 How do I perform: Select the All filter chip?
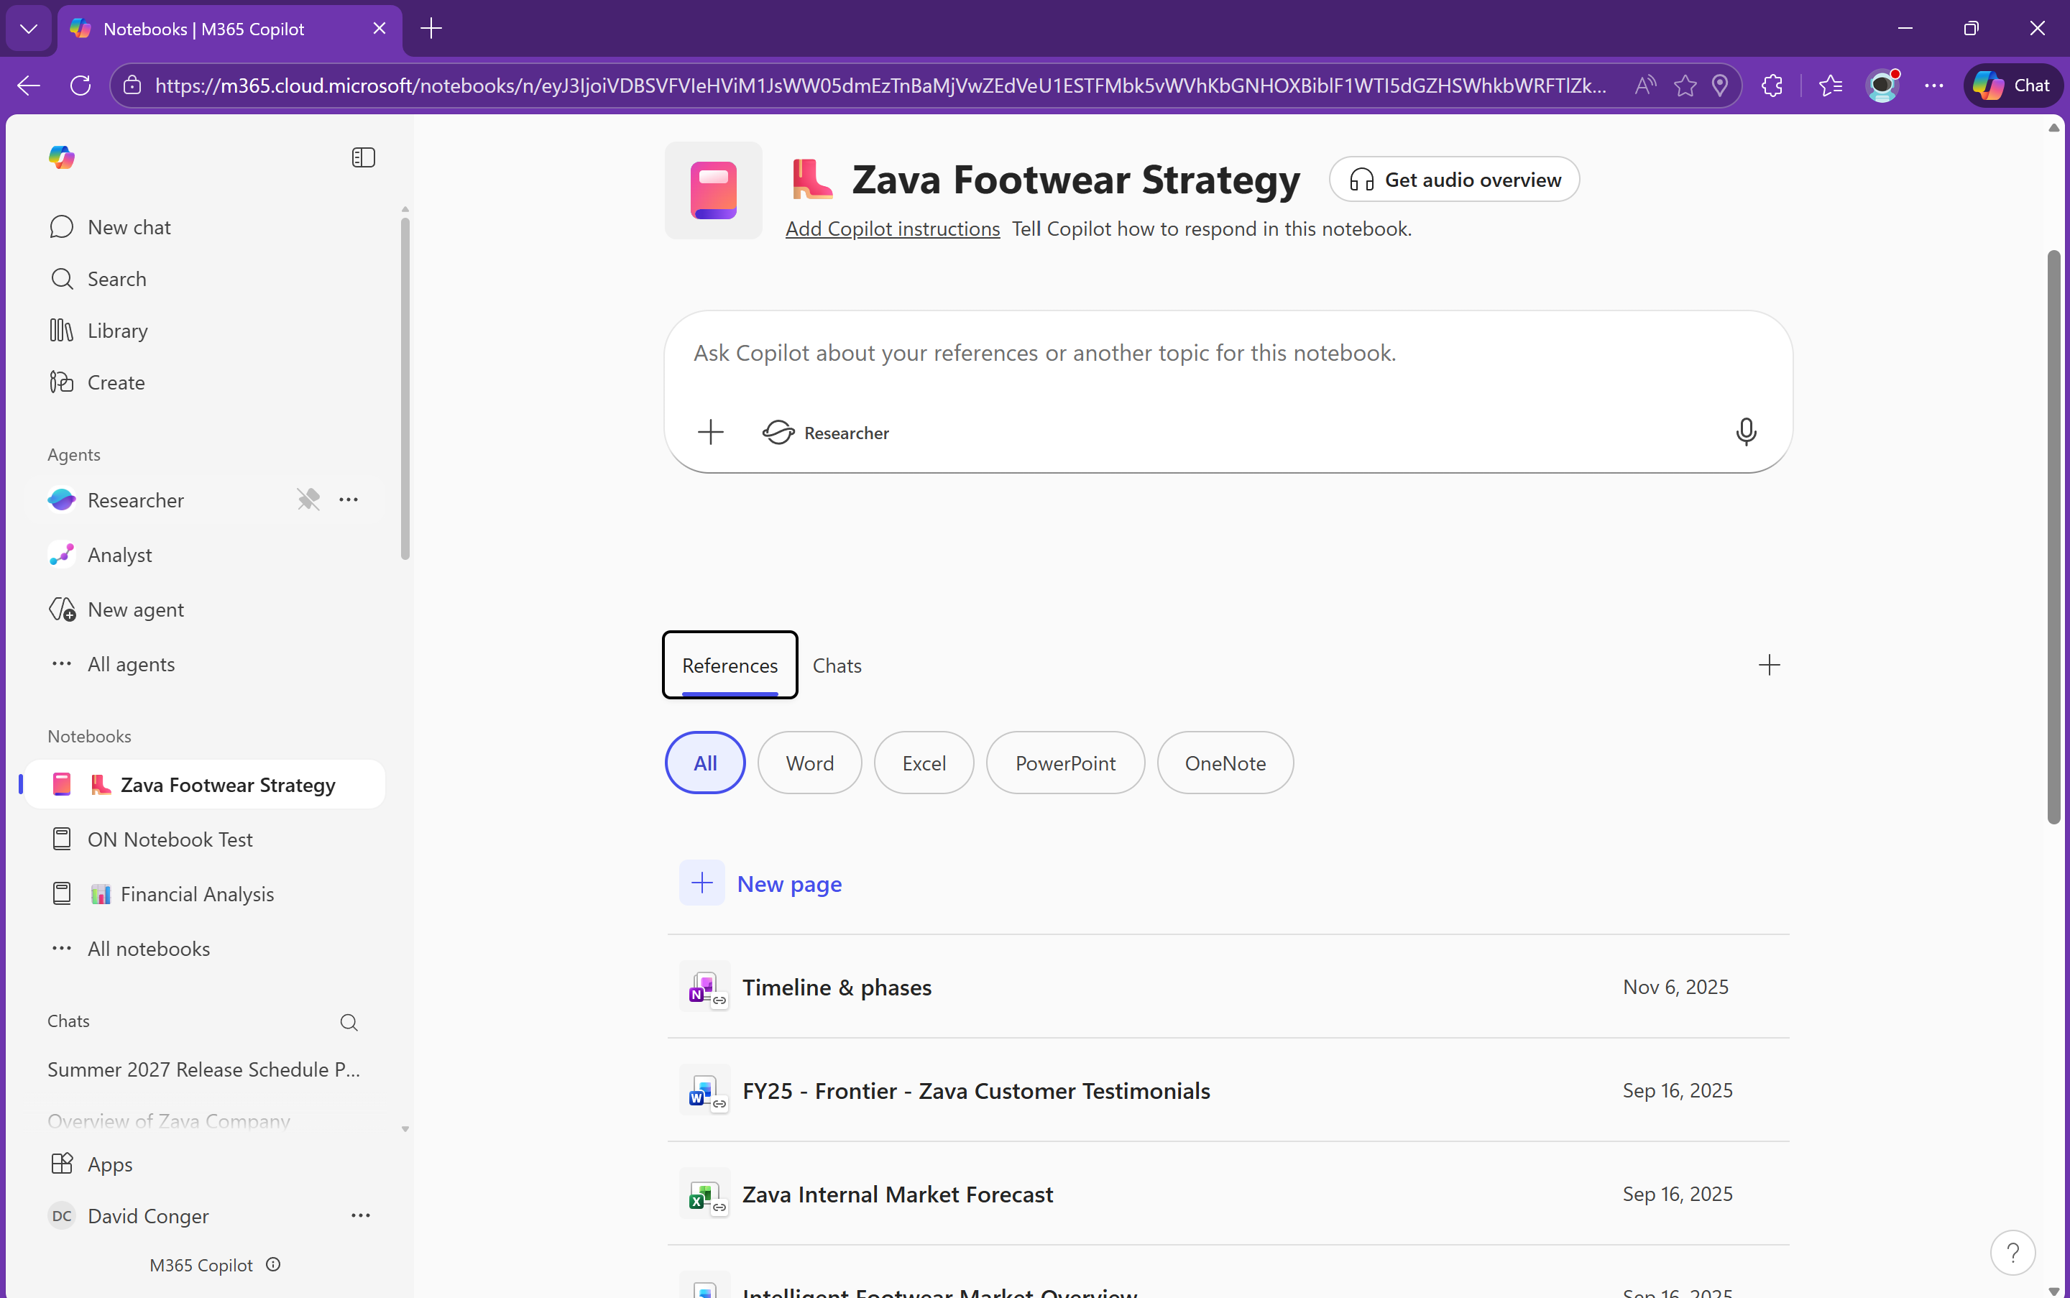(x=705, y=763)
